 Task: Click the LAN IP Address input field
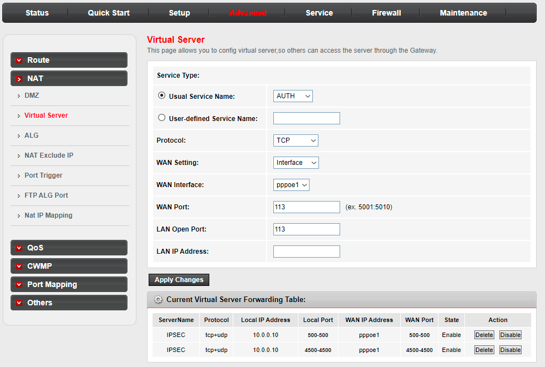(306, 252)
